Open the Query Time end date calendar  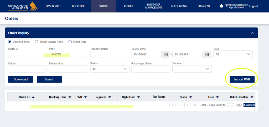[x=206, y=54]
